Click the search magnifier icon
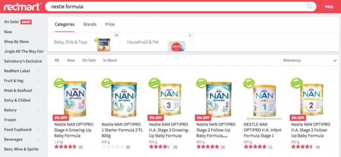Screen dimensions: 341x157 tap(309, 6)
